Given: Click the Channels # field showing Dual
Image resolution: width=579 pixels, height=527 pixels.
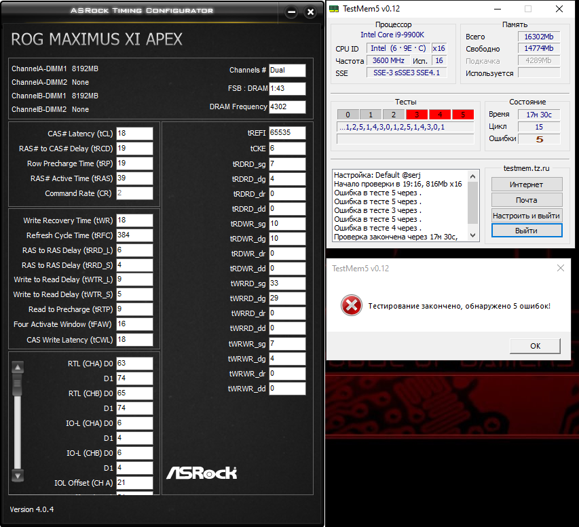Looking at the screenshot, I should tap(287, 70).
